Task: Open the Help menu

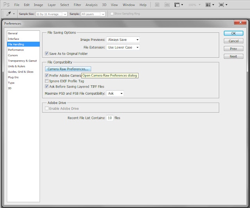Action: point(143,5)
